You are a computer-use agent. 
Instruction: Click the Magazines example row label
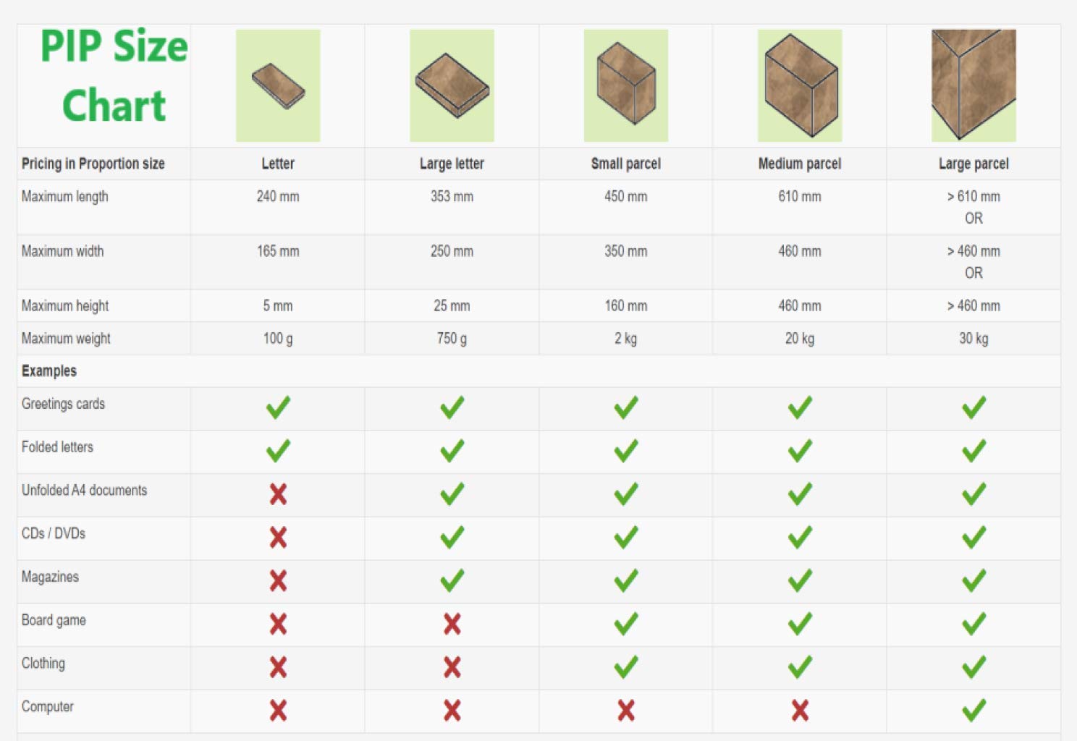[50, 577]
